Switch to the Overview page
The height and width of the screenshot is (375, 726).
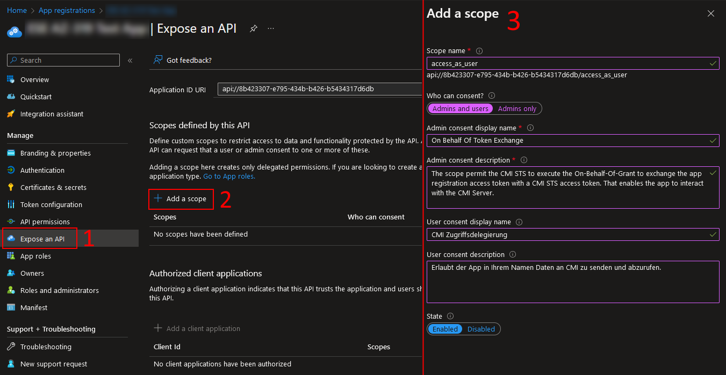(35, 79)
